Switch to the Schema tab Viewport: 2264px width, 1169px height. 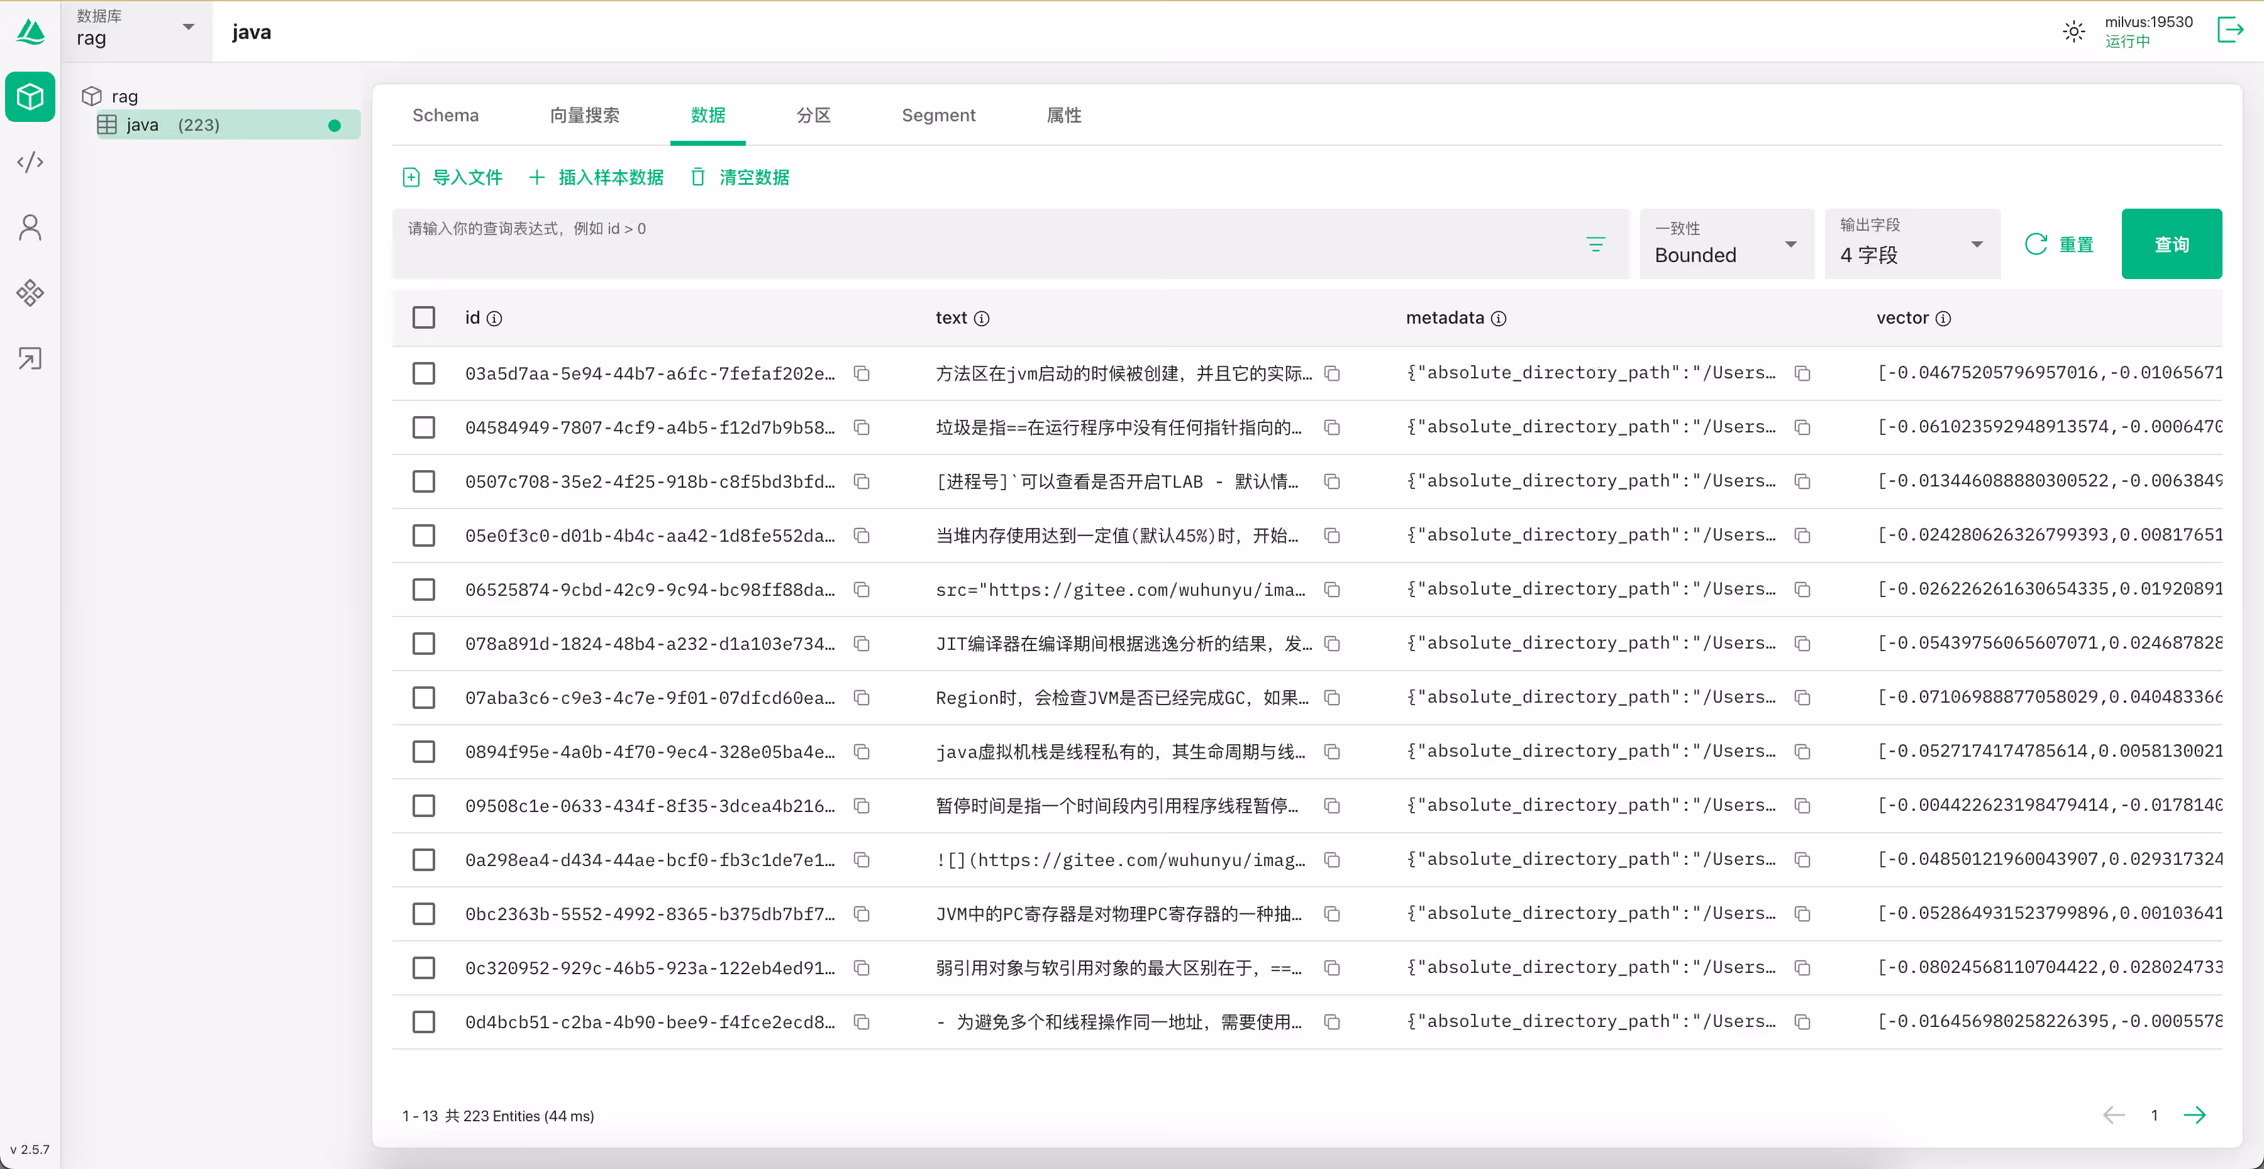point(446,115)
